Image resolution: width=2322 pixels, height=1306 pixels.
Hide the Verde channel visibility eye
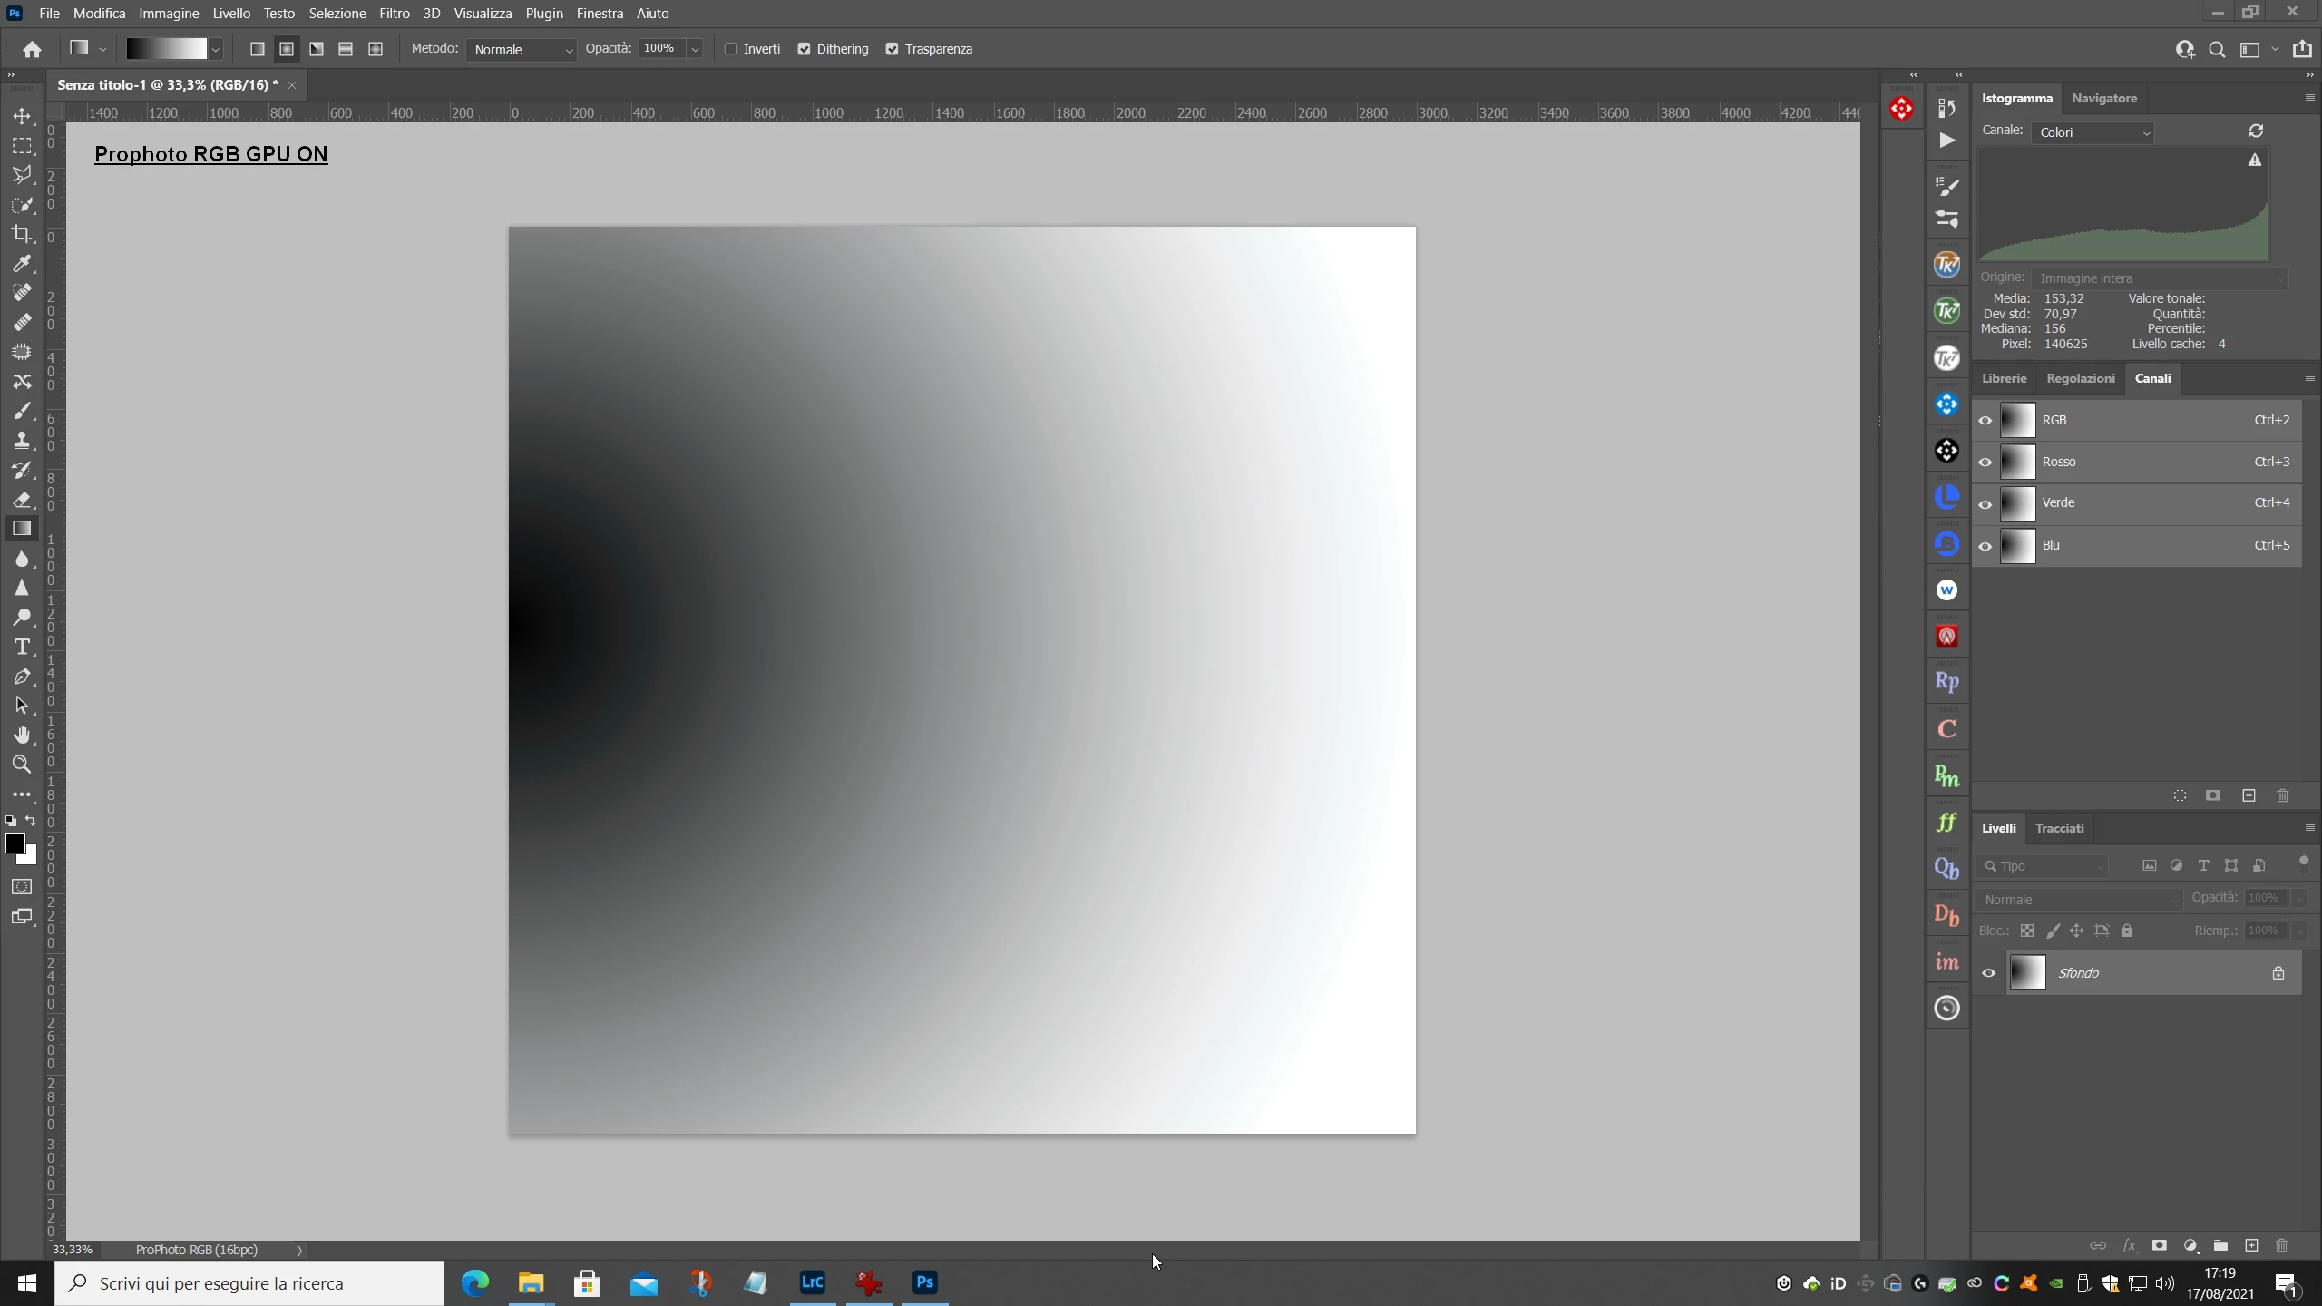click(1985, 504)
